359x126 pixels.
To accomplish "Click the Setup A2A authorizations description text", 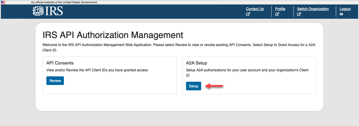I will point(247,70).
